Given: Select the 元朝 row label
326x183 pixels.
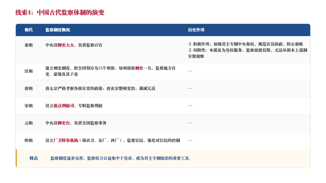Looking at the screenshot, I should point(29,123).
